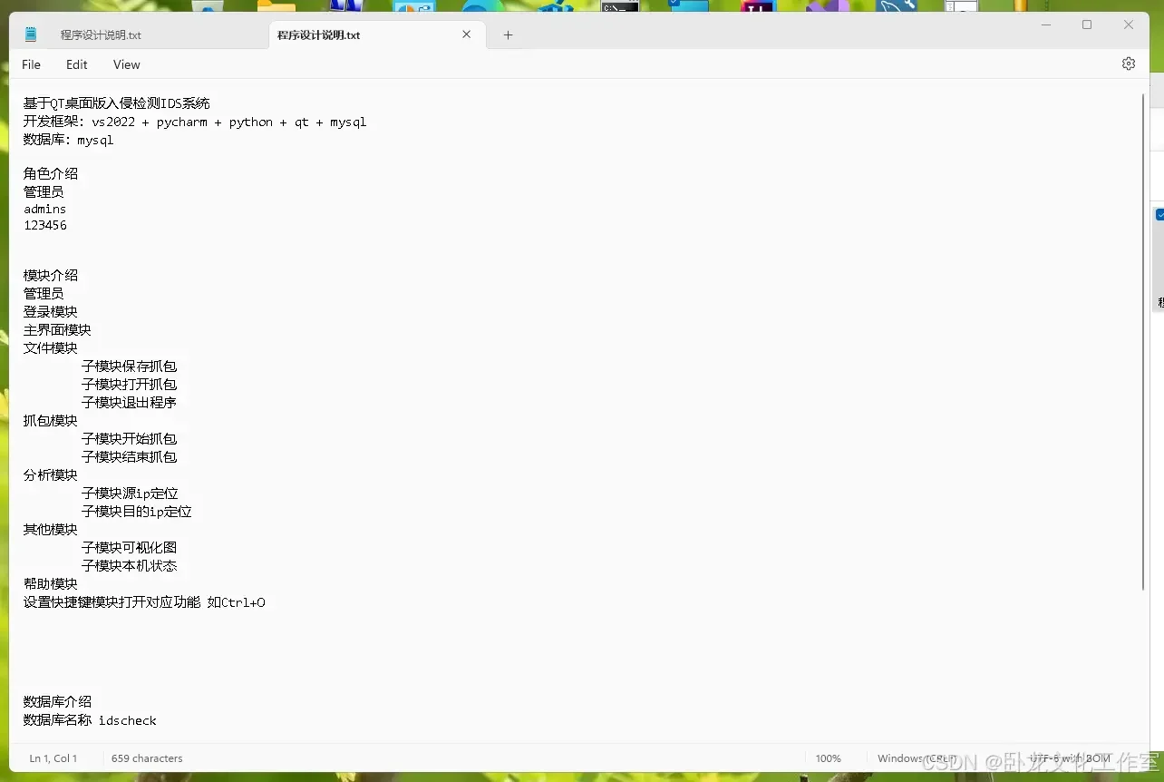Add a new tab with plus button
Image resolution: width=1164 pixels, height=782 pixels.
(x=508, y=34)
